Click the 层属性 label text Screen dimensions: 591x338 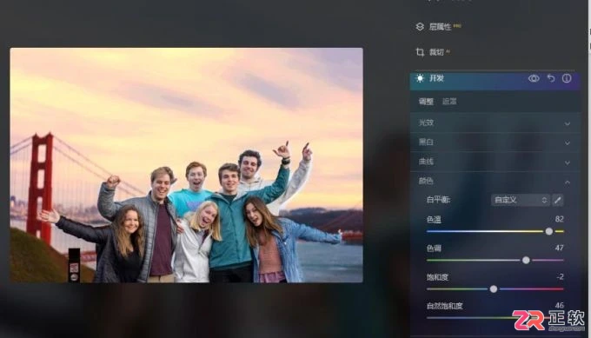point(441,27)
